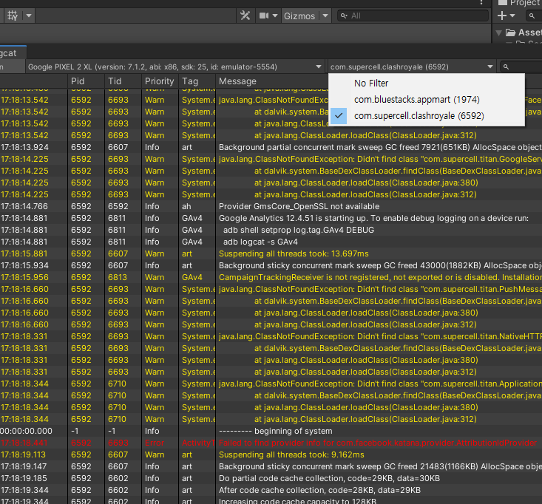Select 'Suspending all threads took: 13.697ms' row
Viewport: 542px width, 504px height.
point(271,253)
